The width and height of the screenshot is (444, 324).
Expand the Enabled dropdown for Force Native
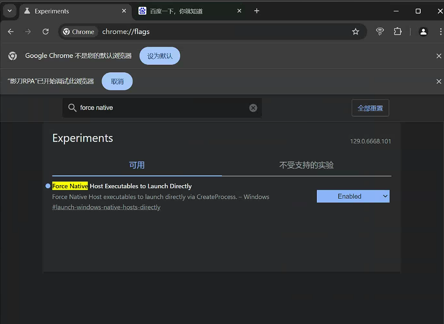(x=353, y=196)
